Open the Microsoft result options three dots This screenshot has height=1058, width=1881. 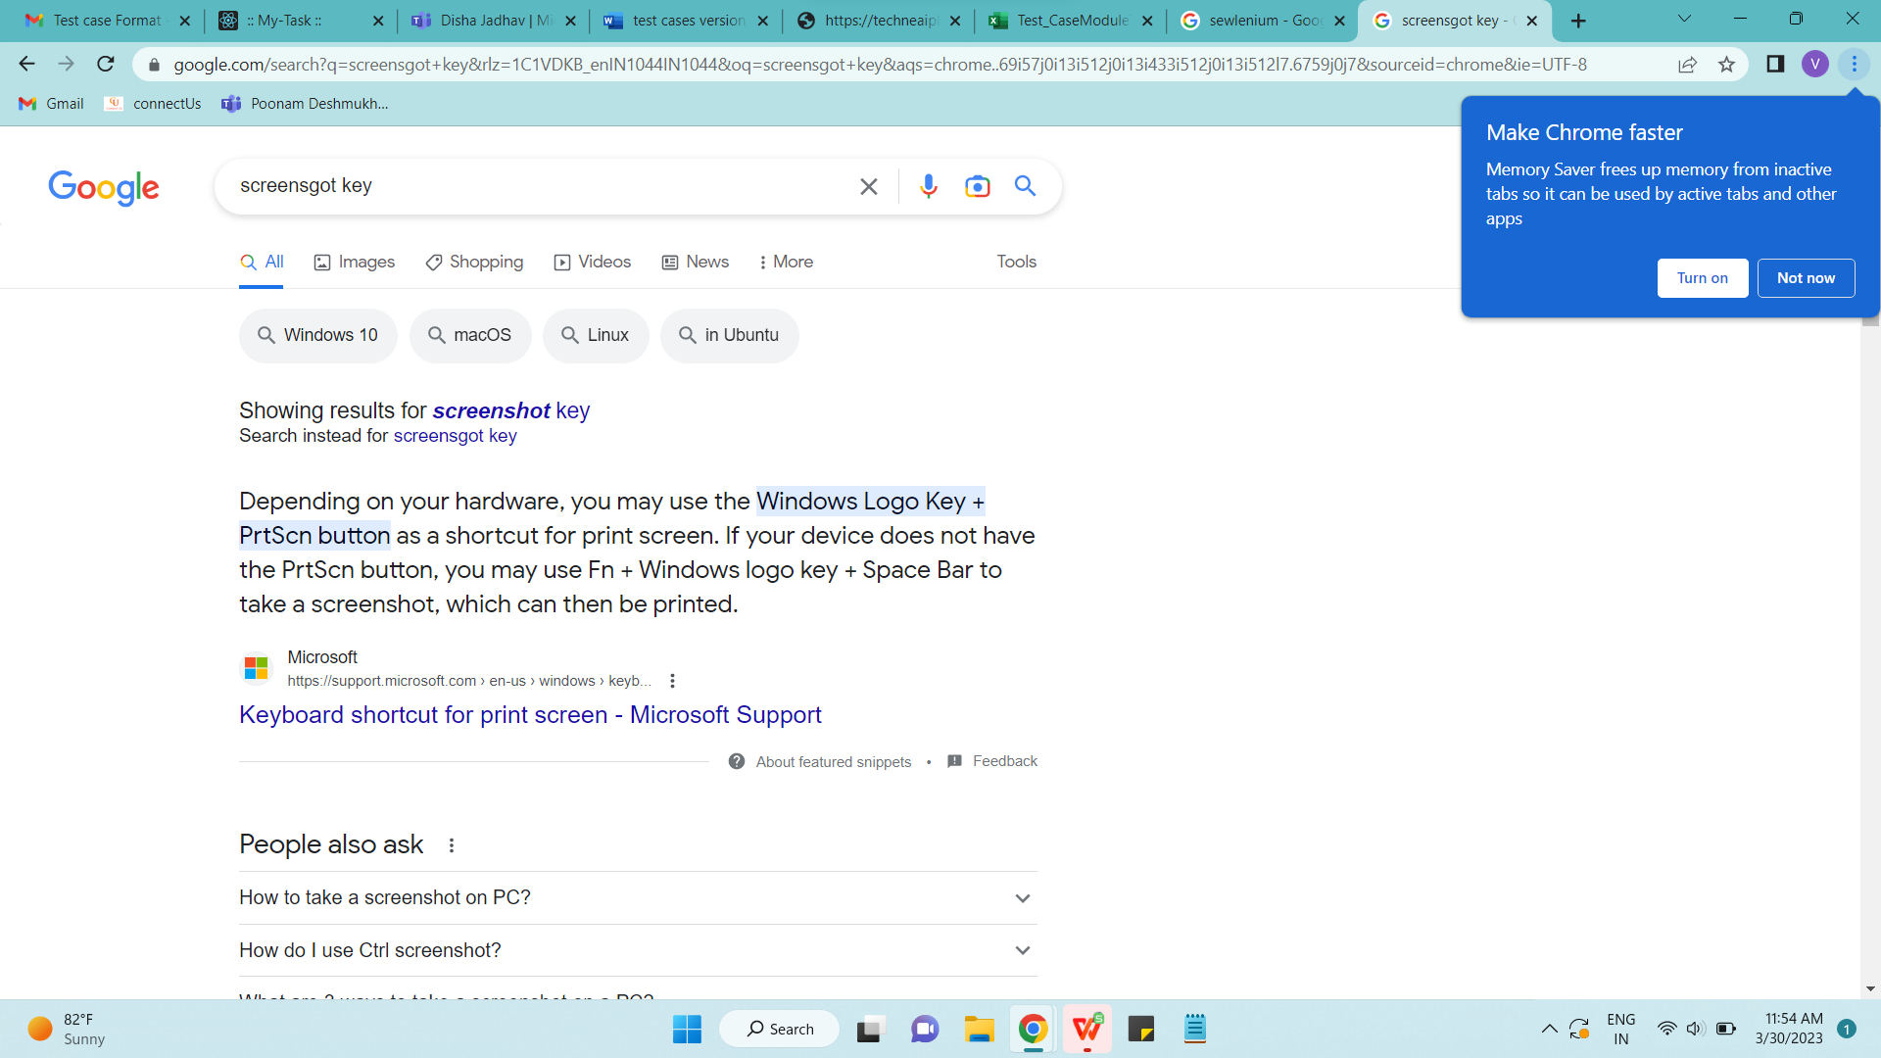[x=672, y=681]
